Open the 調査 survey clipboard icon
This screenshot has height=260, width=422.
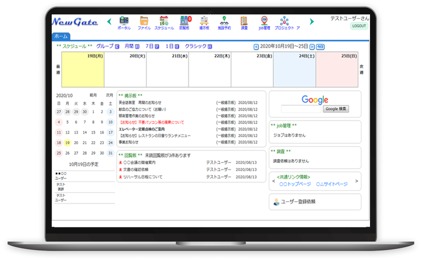coord(244,23)
